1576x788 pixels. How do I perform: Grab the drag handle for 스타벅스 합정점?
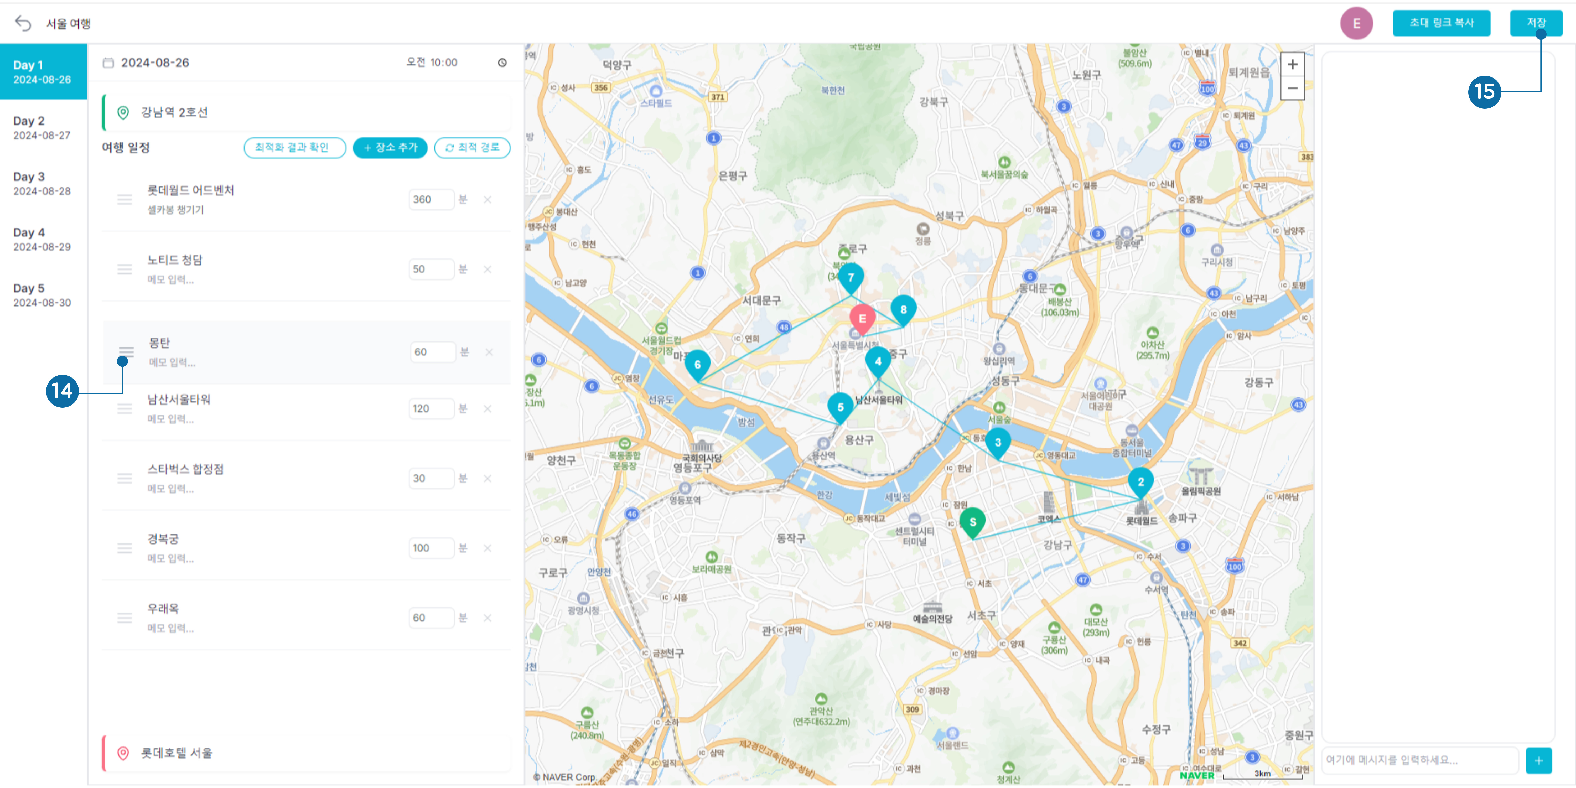pyautogui.click(x=125, y=478)
